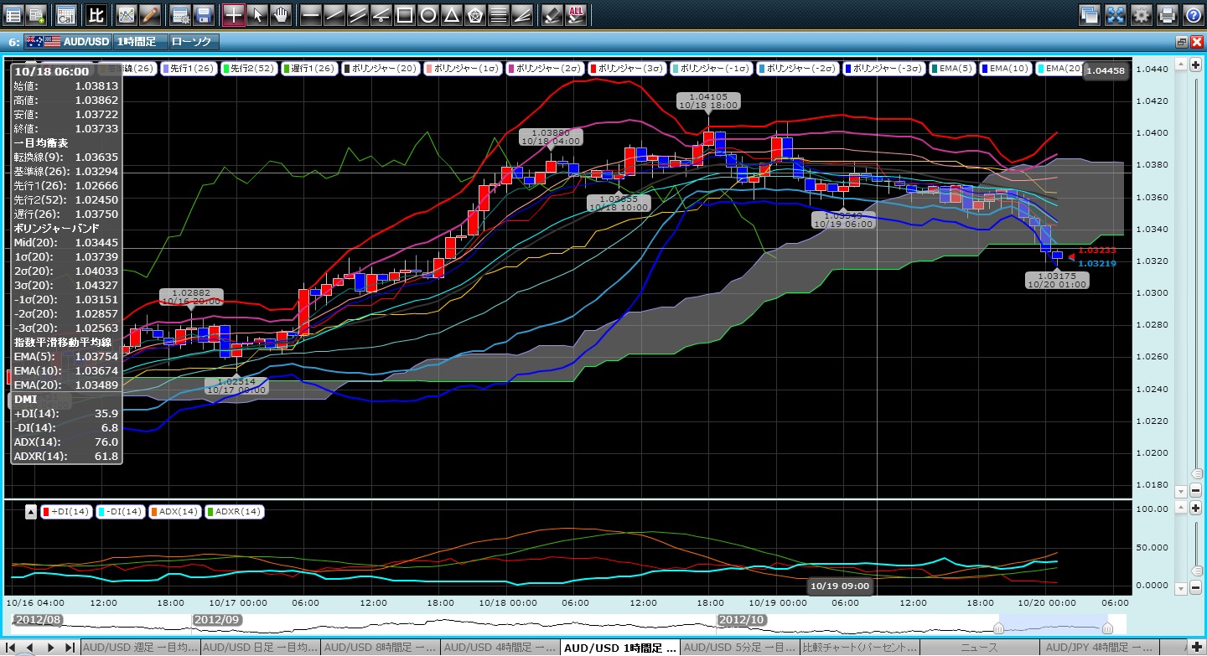The height and width of the screenshot is (656, 1207).
Task: Choose the horizontal line drawing tool
Action: pos(310,14)
